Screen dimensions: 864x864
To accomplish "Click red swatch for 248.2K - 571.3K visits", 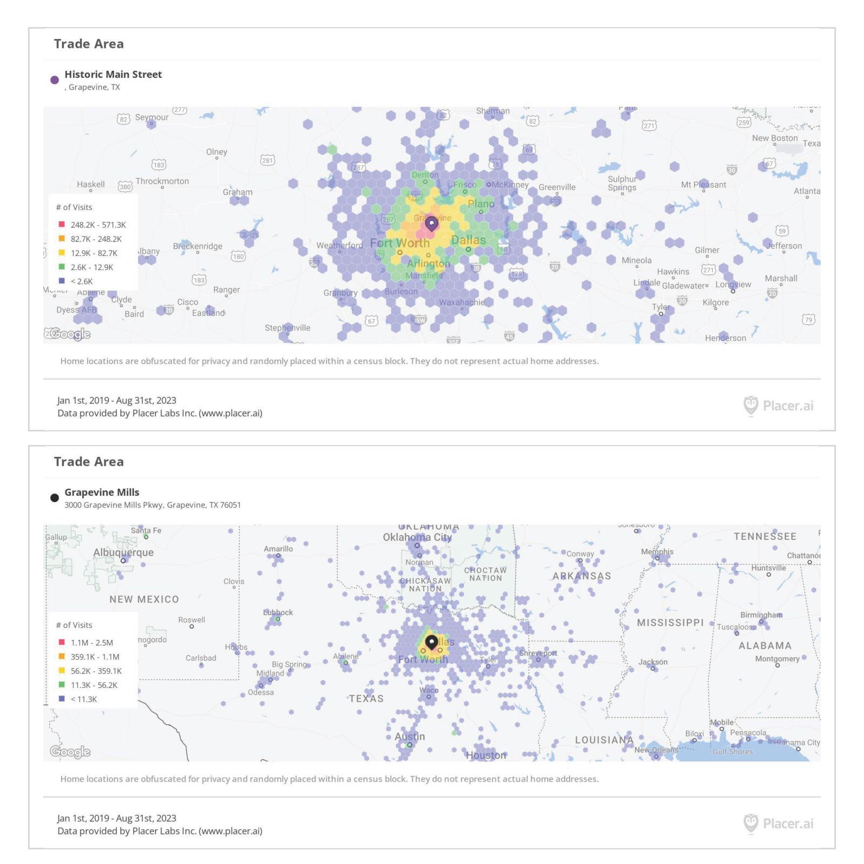I will 62,225.
